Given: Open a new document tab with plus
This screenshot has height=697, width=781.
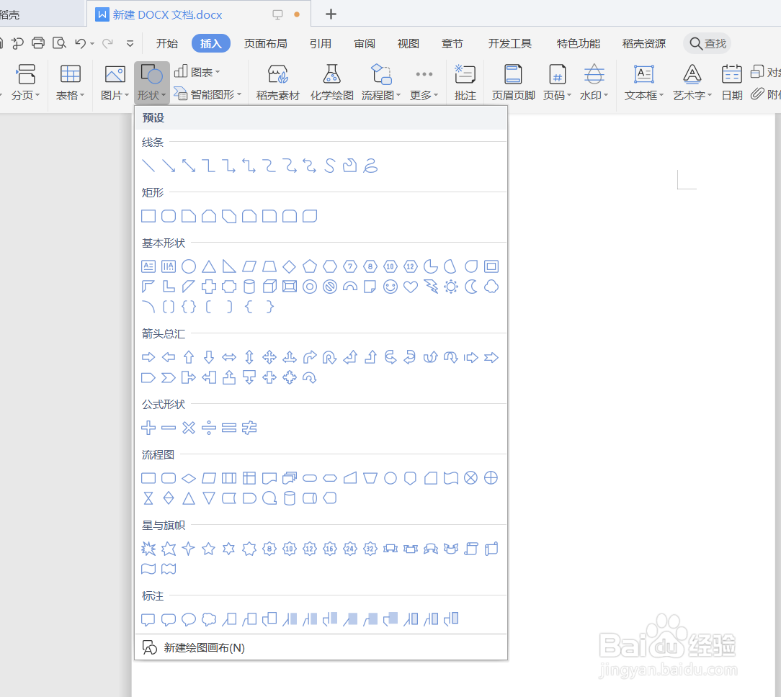Looking at the screenshot, I should click(331, 14).
